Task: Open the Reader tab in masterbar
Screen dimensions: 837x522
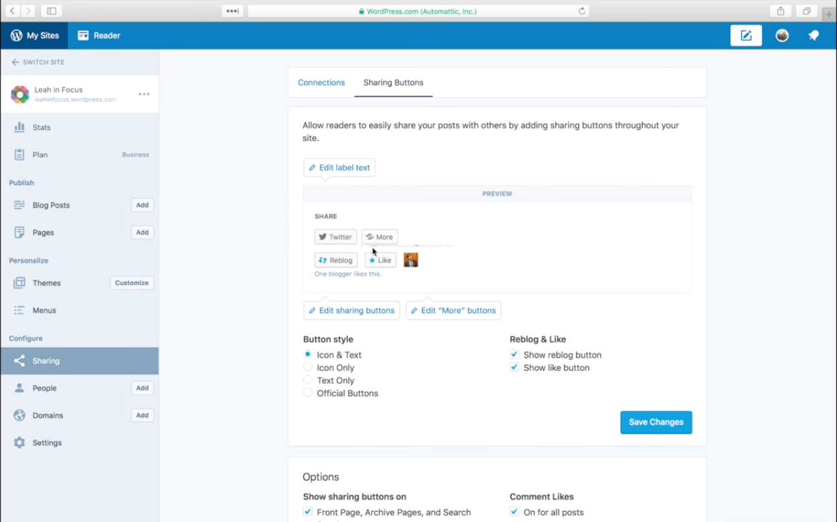Action: click(99, 35)
